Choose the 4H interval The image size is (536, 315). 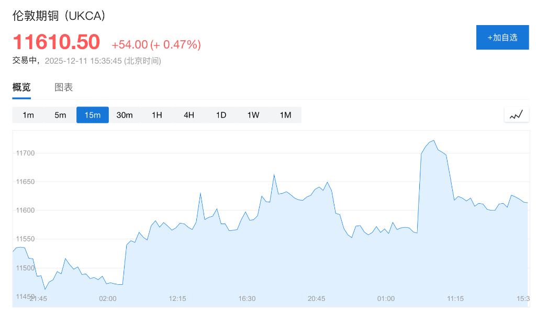[189, 115]
